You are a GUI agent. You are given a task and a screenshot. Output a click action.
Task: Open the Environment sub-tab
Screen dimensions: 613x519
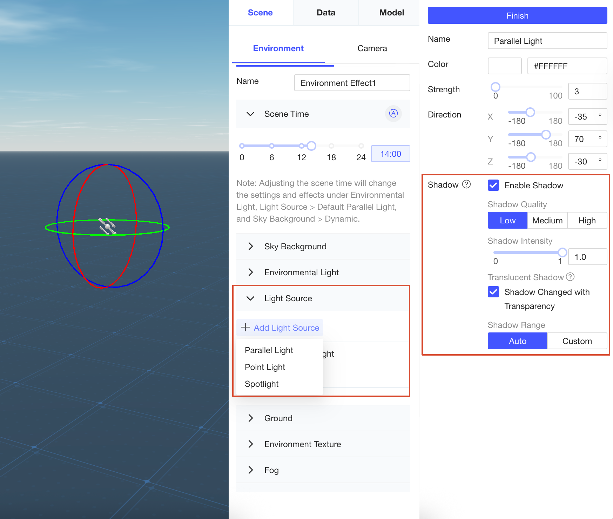[x=278, y=48]
